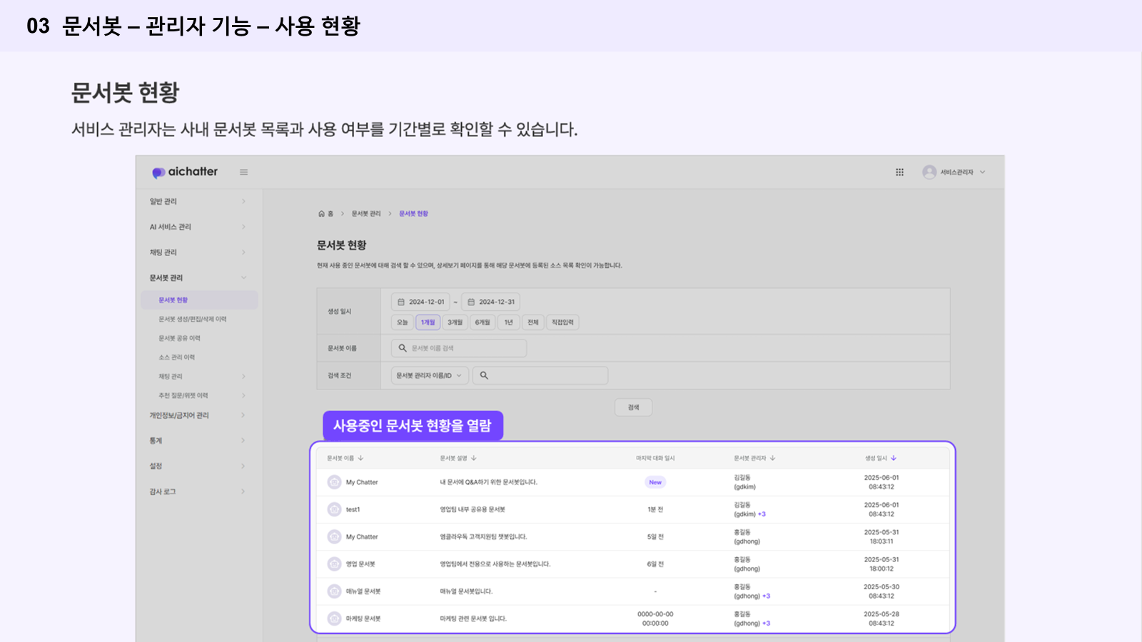Select the 전체 period option
The width and height of the screenshot is (1142, 642).
pos(532,322)
